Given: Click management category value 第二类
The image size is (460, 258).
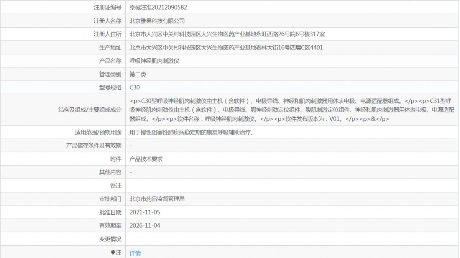Looking at the screenshot, I should (x=138, y=74).
